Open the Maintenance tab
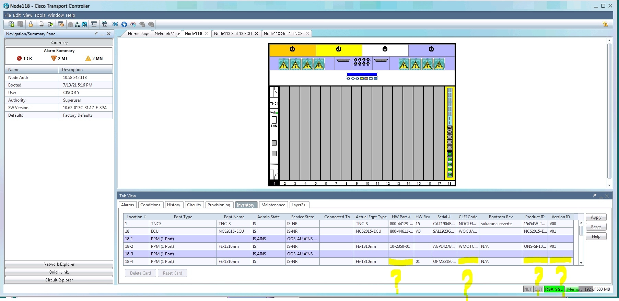The width and height of the screenshot is (619, 301). point(273,205)
